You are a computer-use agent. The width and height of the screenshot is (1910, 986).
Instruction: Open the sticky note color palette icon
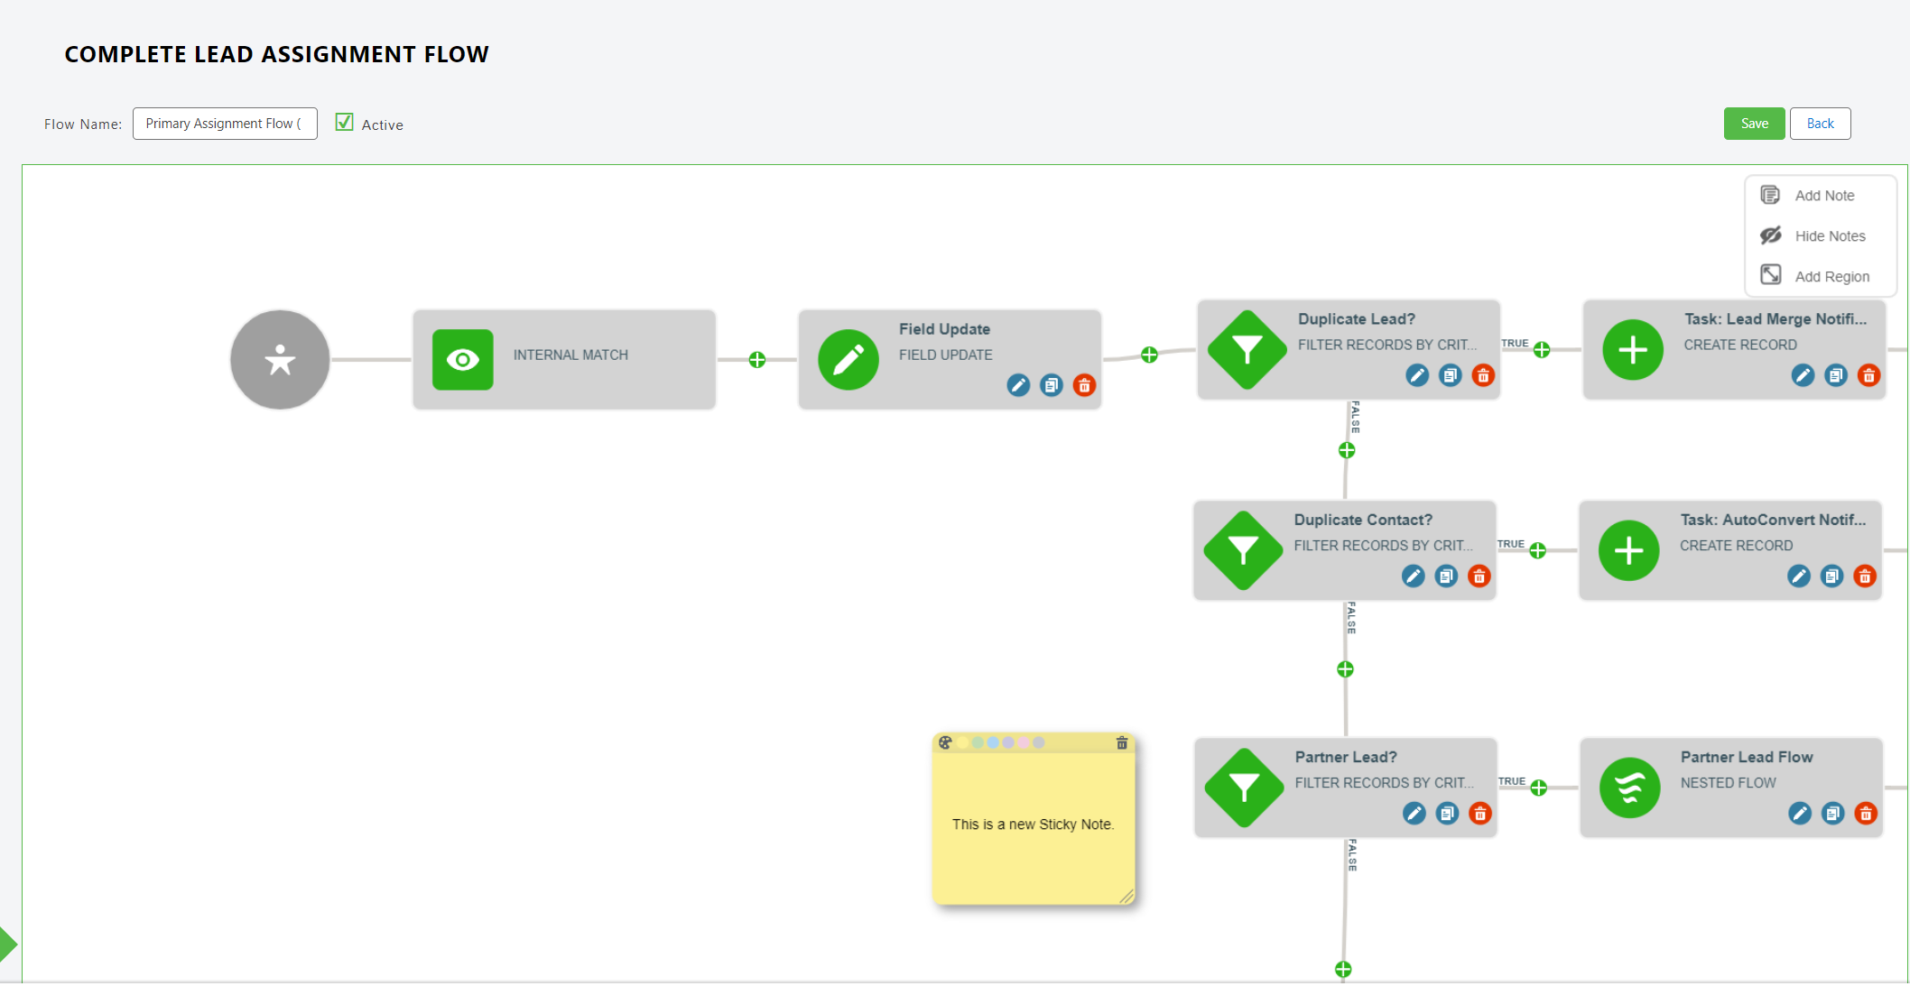tap(945, 742)
